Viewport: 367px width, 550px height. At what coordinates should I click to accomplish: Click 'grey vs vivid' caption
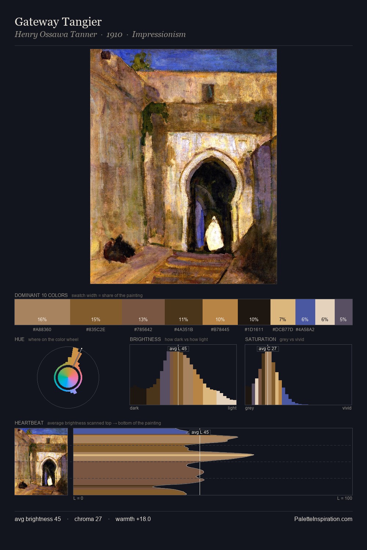click(292, 340)
